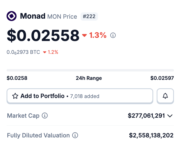Click the Monad coin name heading
This screenshot has width=180, height=144.
click(33, 16)
